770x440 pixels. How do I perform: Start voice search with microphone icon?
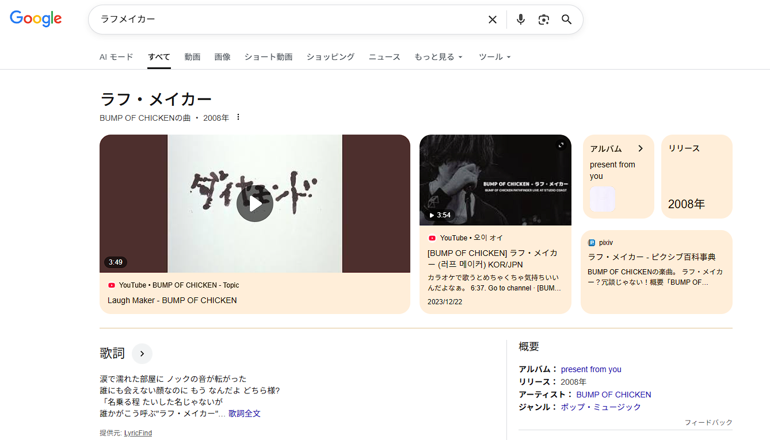tap(521, 20)
